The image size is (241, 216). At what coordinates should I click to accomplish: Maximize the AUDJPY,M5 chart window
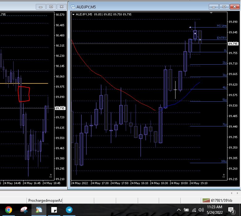(x=224, y=7)
